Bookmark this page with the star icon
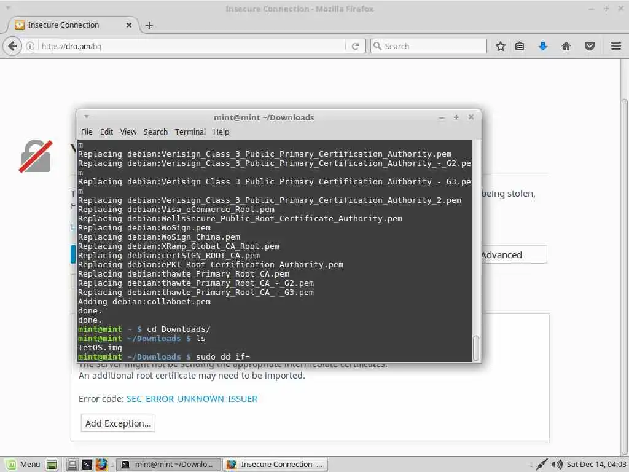The width and height of the screenshot is (629, 472). (500, 46)
